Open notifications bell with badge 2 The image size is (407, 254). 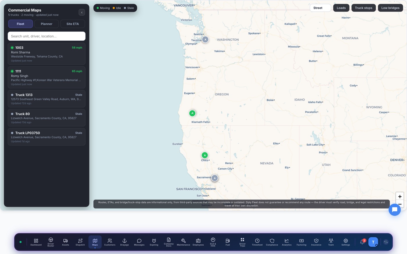click(363, 242)
